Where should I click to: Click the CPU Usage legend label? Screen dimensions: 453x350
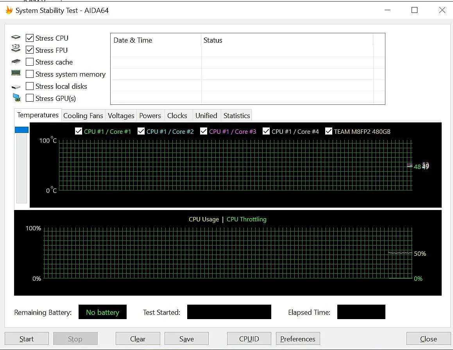[204, 219]
